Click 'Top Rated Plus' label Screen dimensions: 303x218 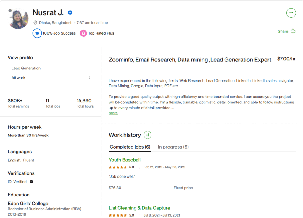pos(101,33)
